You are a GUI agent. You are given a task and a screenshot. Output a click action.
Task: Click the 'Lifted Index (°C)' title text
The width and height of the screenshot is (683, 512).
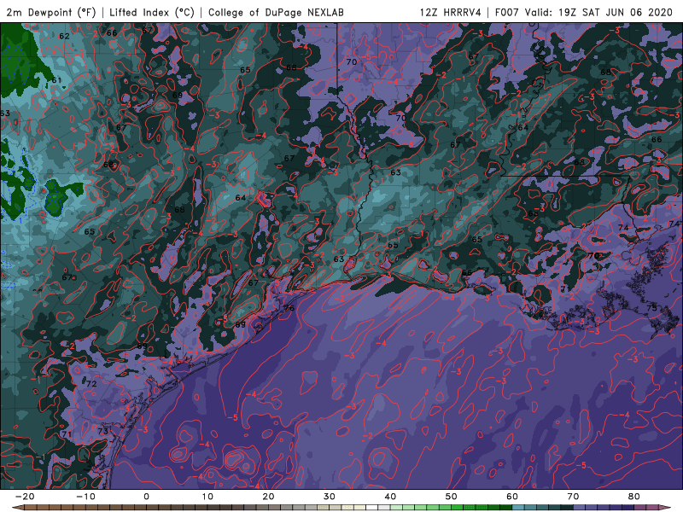coord(152,13)
